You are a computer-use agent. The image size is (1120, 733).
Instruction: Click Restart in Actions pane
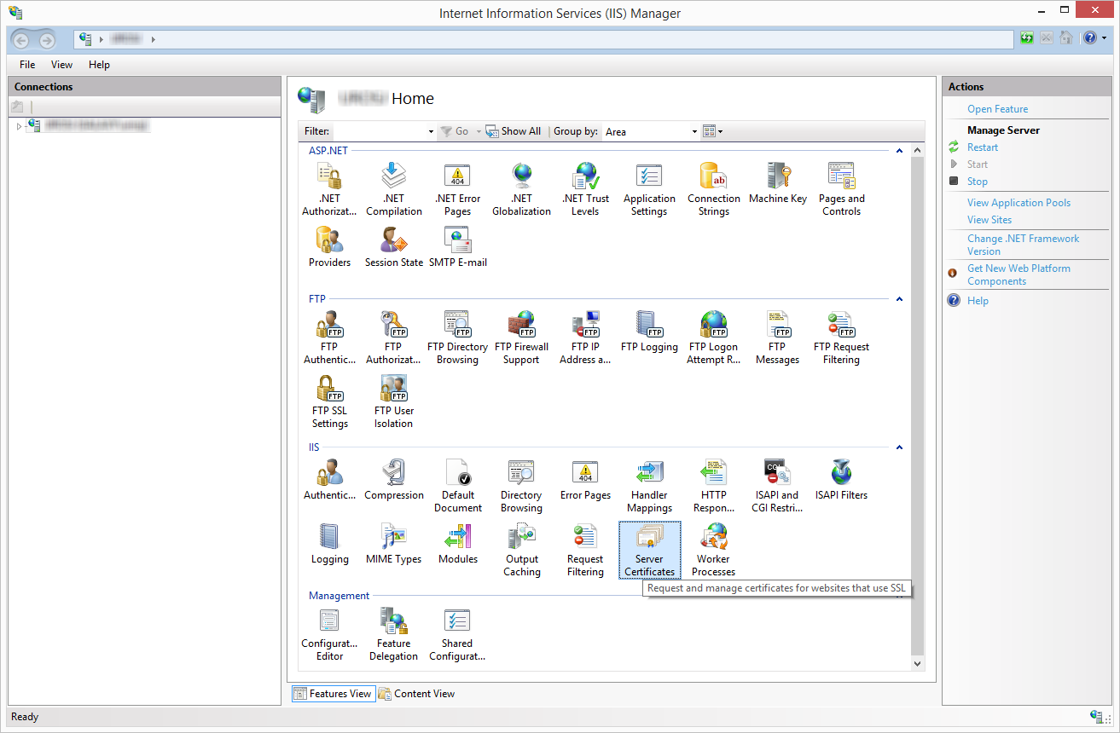click(x=983, y=147)
